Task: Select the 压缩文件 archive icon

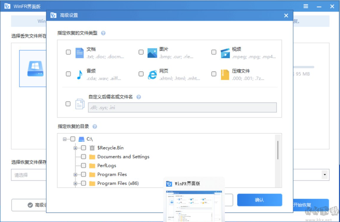Action: pos(225,74)
